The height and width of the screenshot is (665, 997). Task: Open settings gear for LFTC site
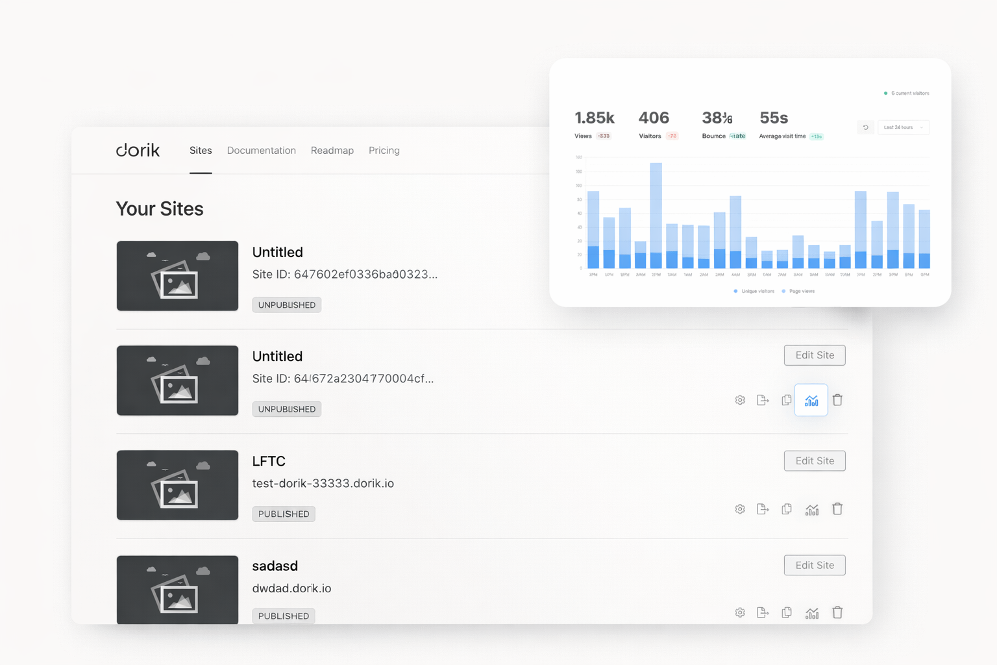coord(740,509)
